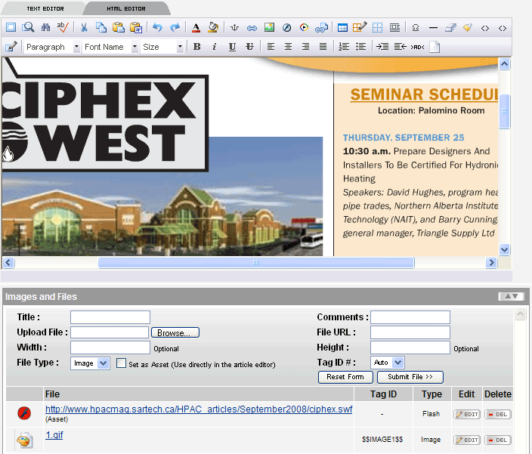Insert form elements icon
Image resolution: width=532 pixels, height=454 pixels.
(x=394, y=27)
